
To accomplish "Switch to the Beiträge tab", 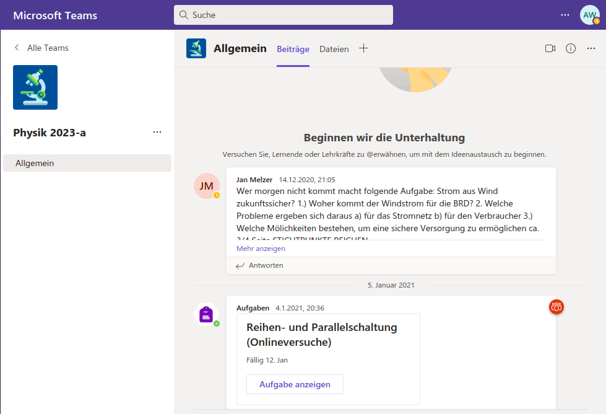I will 293,49.
